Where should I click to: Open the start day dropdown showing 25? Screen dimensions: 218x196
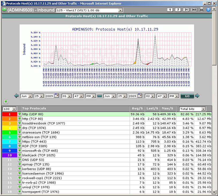tap(39, 96)
